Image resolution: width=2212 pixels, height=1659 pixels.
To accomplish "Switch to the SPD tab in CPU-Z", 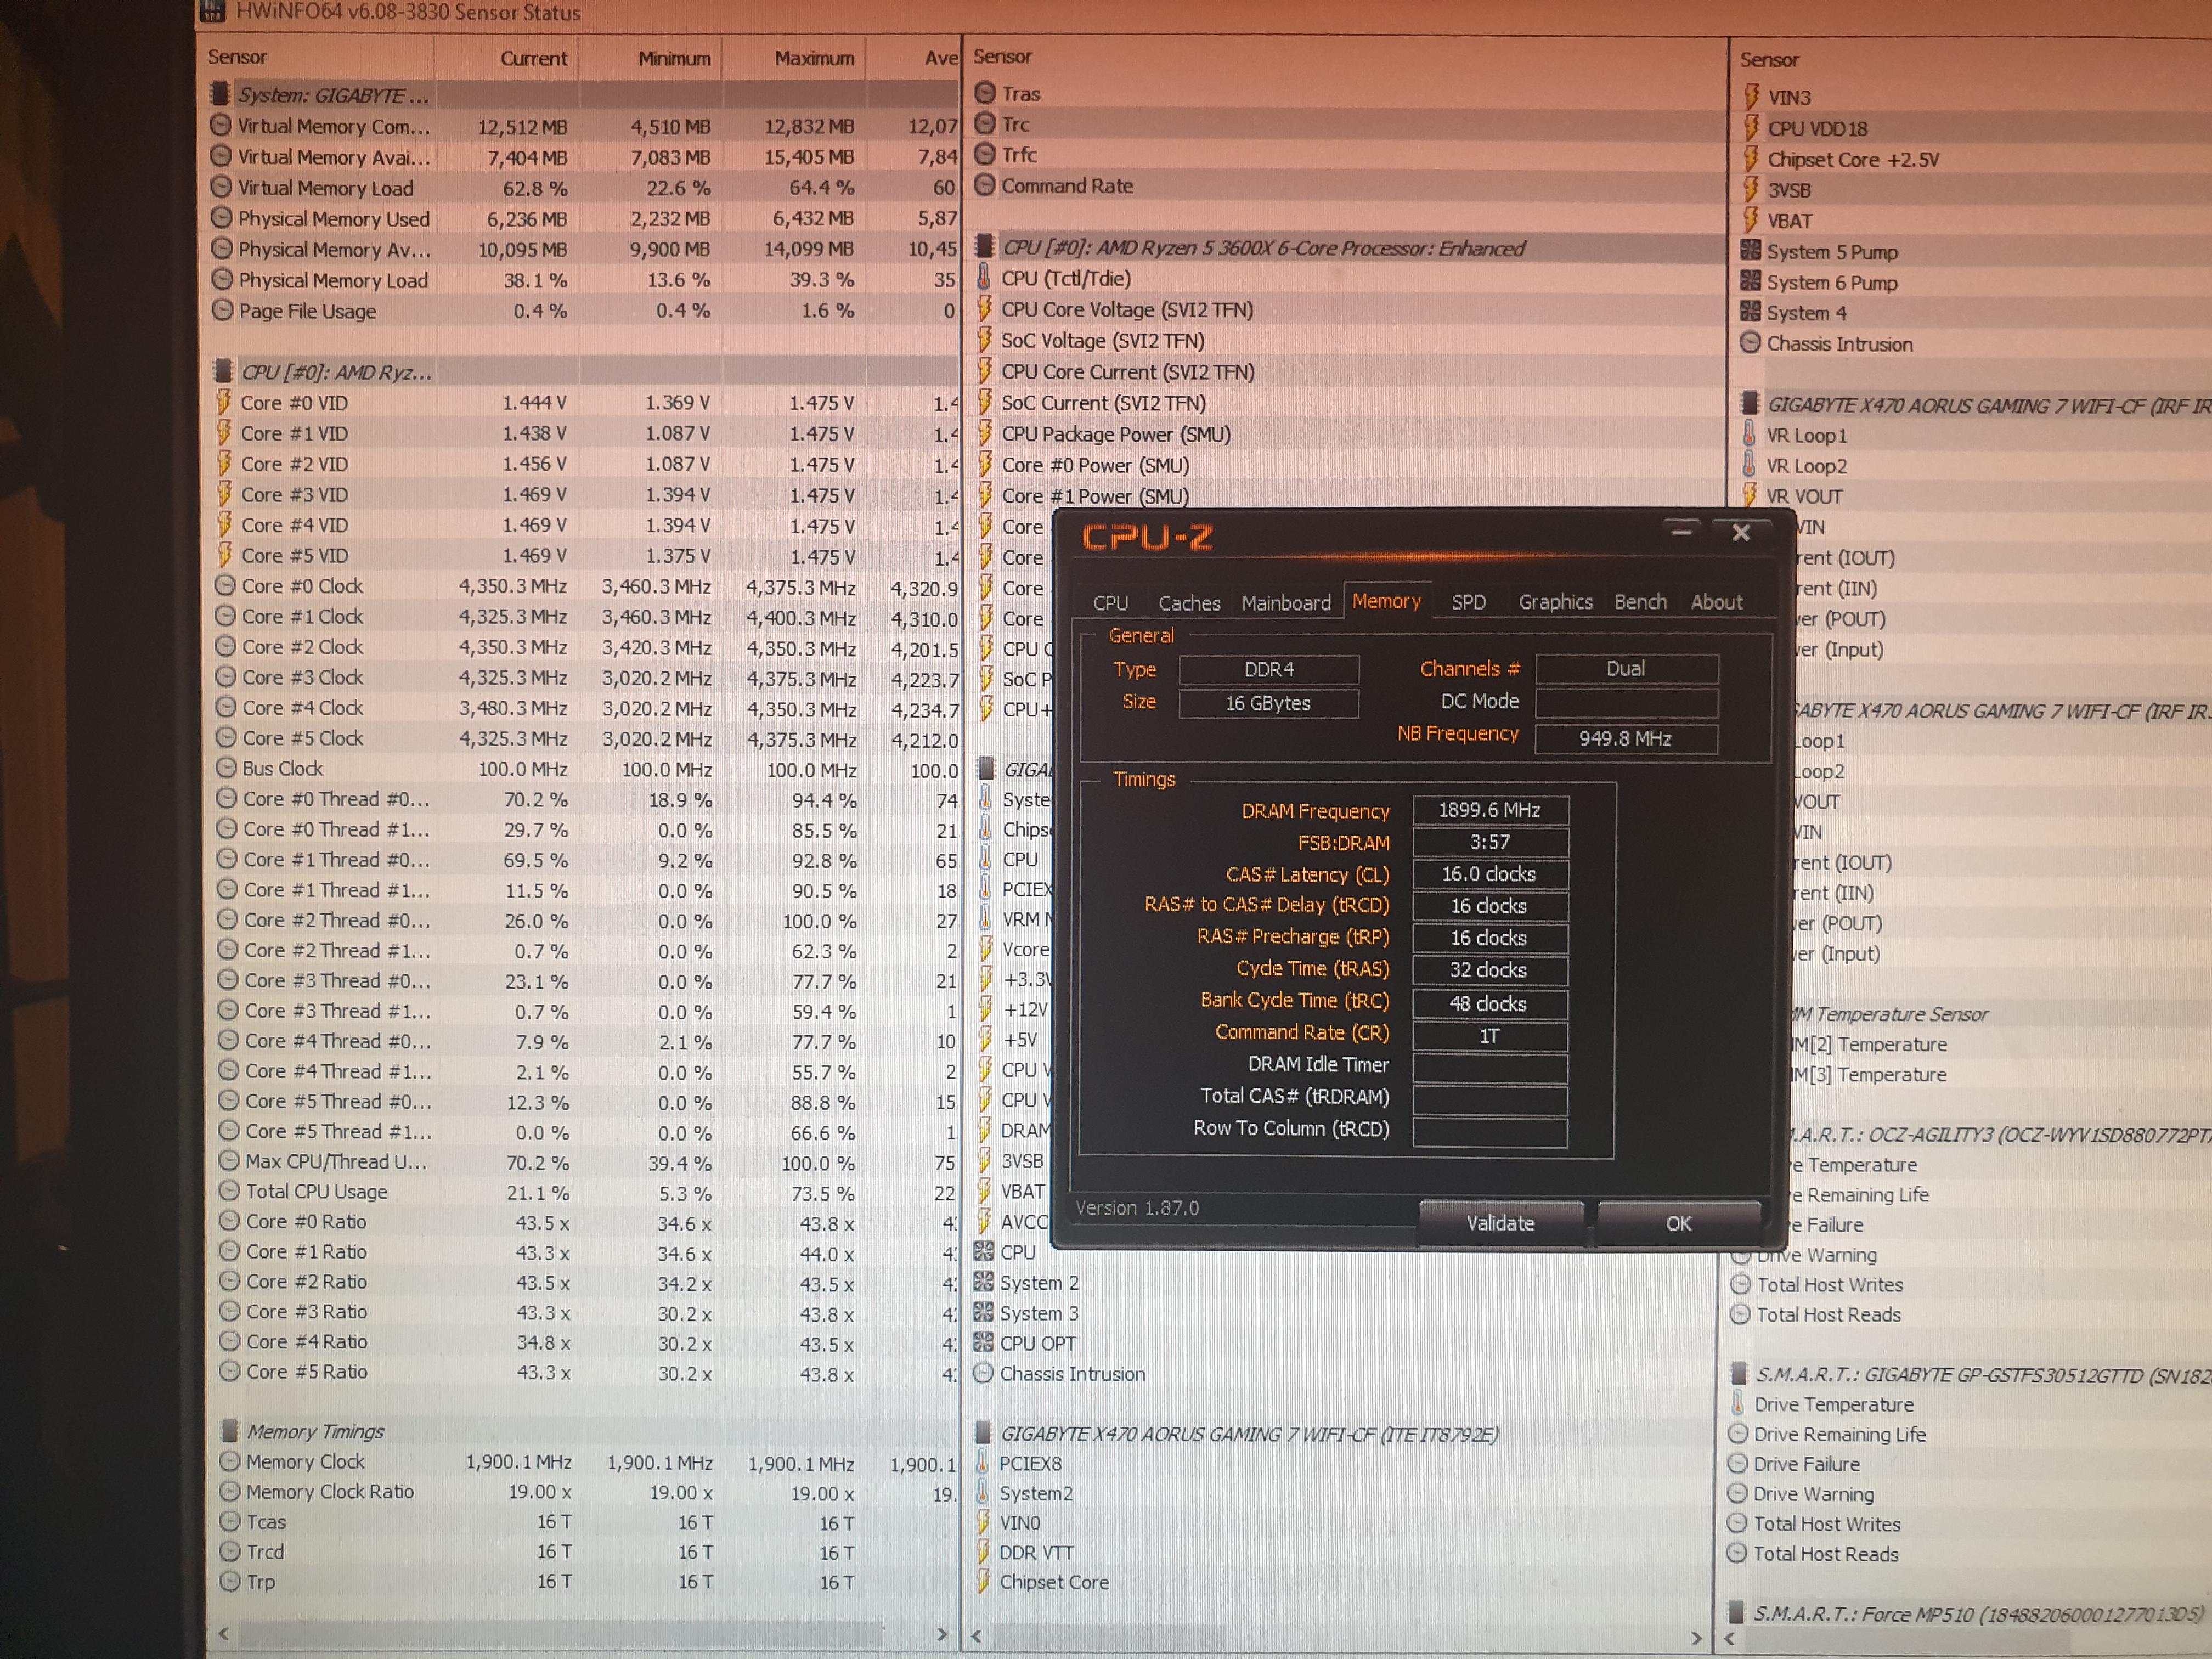I will coord(1468,602).
